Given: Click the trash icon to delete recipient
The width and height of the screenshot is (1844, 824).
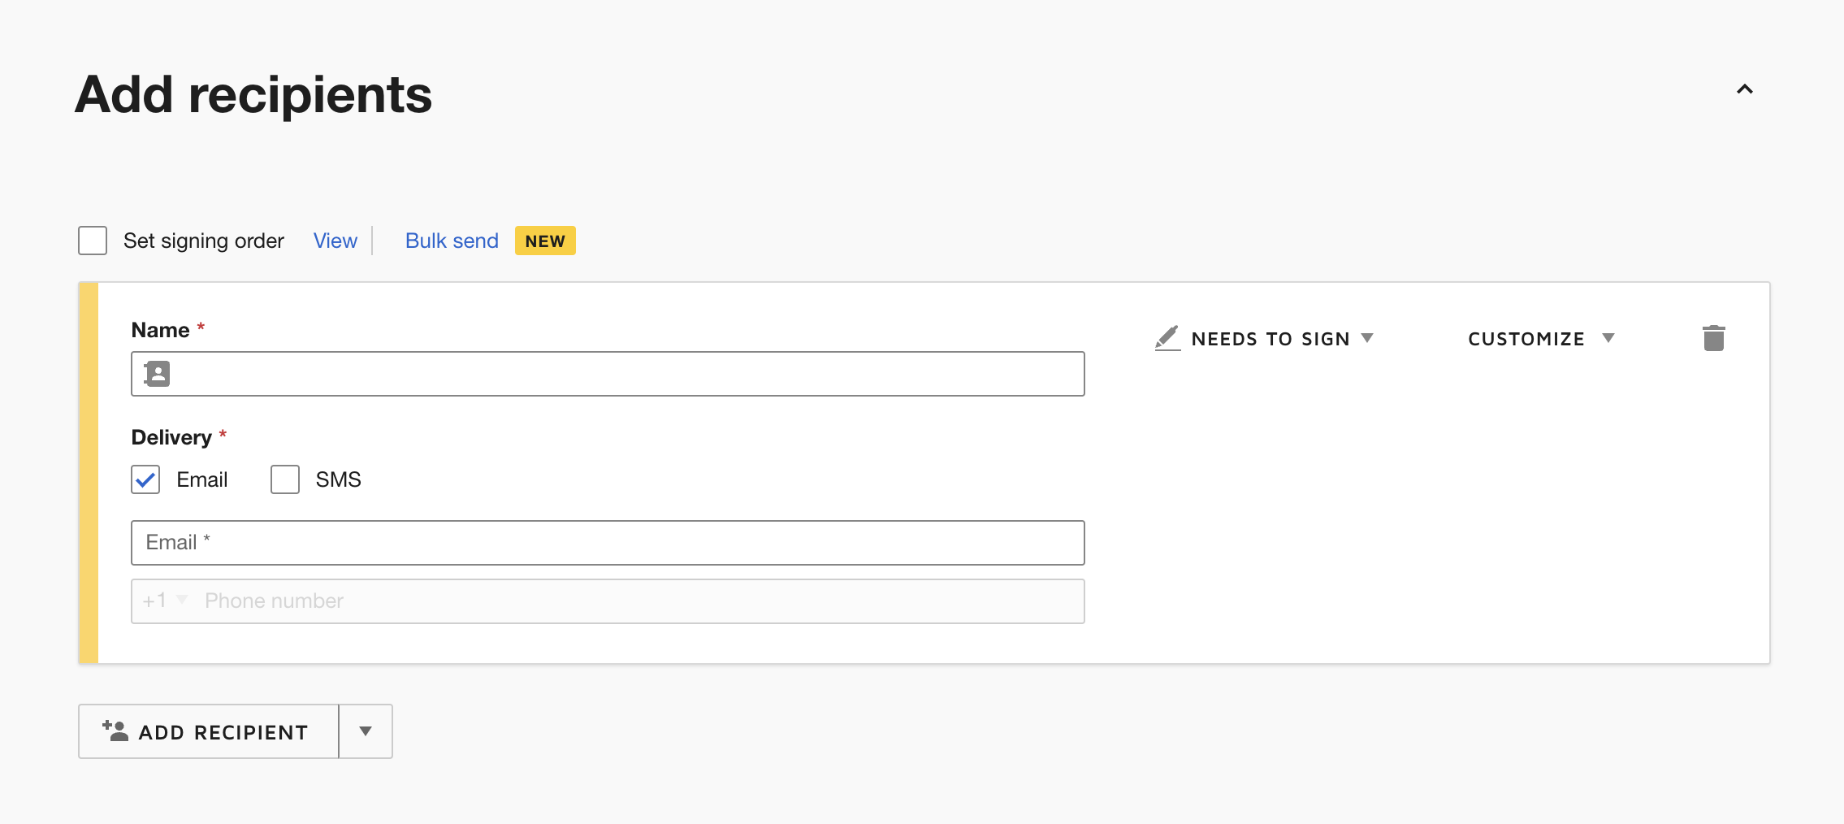Looking at the screenshot, I should [x=1713, y=338].
